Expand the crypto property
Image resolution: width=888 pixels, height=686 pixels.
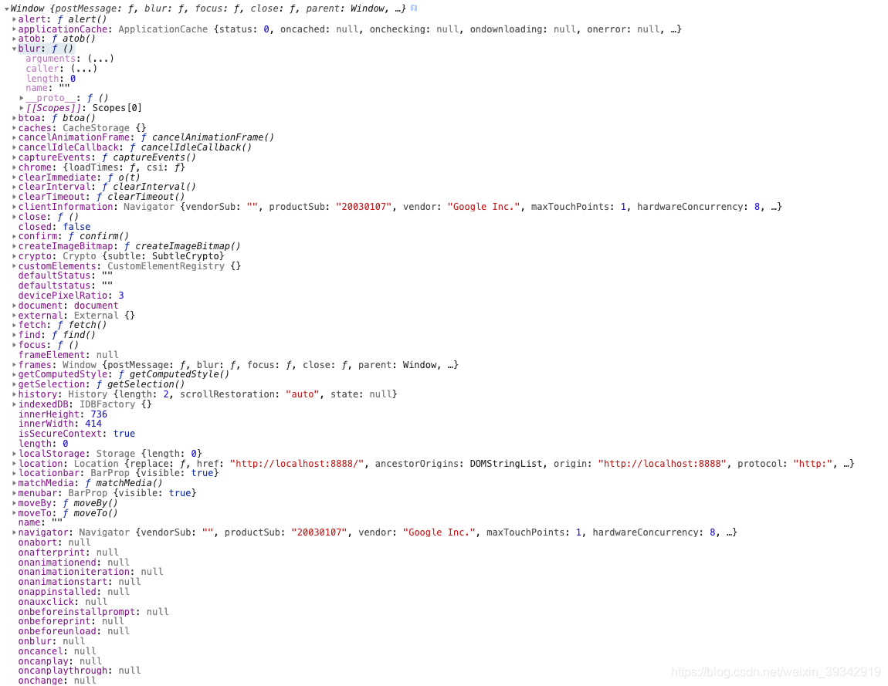(x=14, y=256)
